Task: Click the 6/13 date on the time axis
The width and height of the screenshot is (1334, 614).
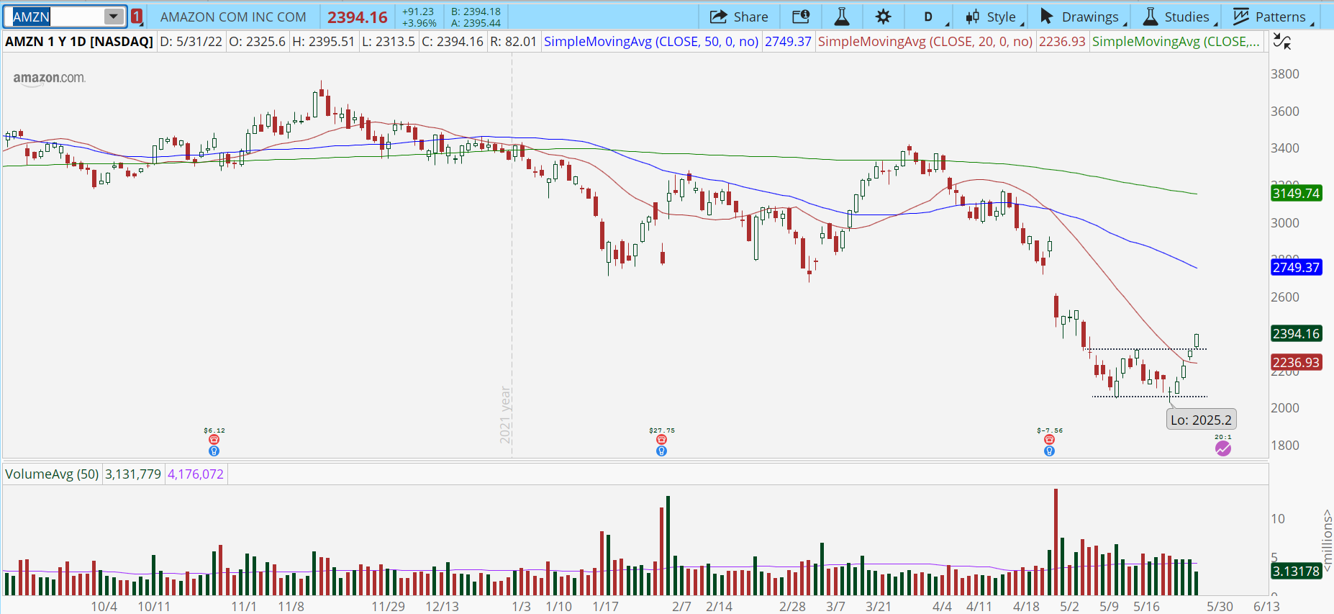Action: click(x=1266, y=606)
